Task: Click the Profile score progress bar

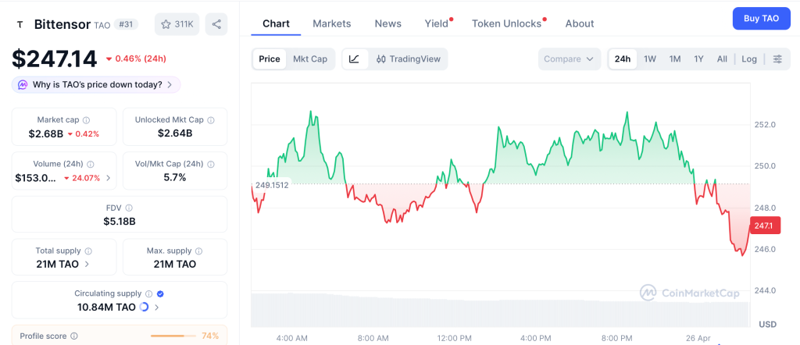Action: tap(173, 336)
